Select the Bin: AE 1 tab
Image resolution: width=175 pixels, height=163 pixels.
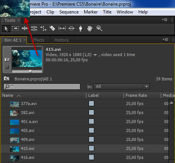(13, 40)
